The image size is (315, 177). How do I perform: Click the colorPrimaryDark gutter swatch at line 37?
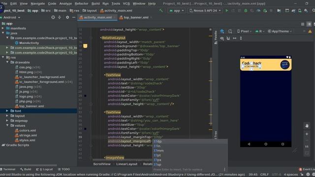85,129
